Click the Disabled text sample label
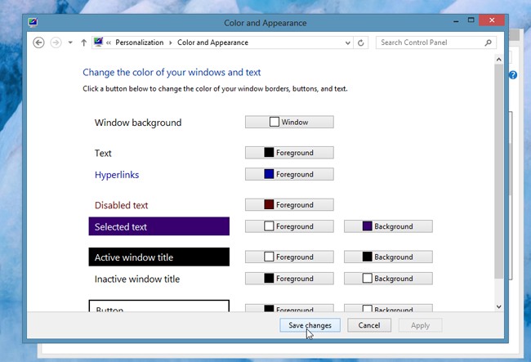Screen dimensions: 531x362 coord(121,205)
